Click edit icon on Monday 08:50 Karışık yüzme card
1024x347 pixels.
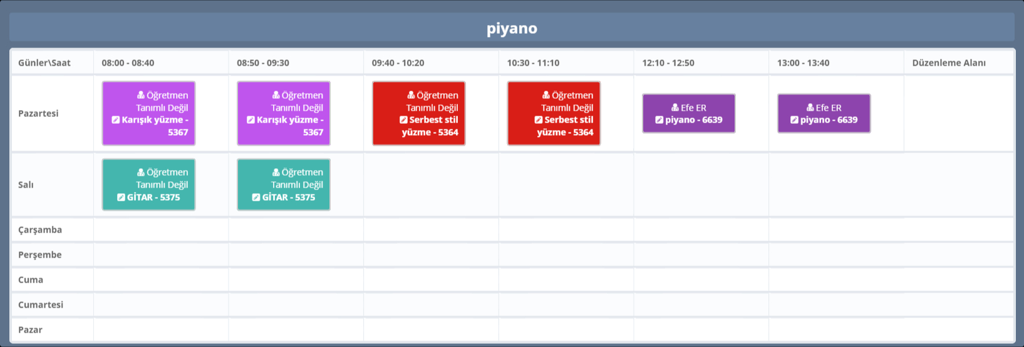click(x=251, y=120)
